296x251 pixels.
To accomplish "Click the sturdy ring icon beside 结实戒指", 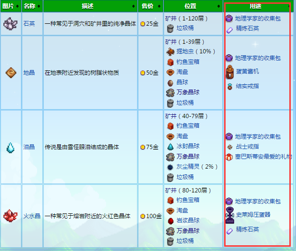I will point(230,87).
